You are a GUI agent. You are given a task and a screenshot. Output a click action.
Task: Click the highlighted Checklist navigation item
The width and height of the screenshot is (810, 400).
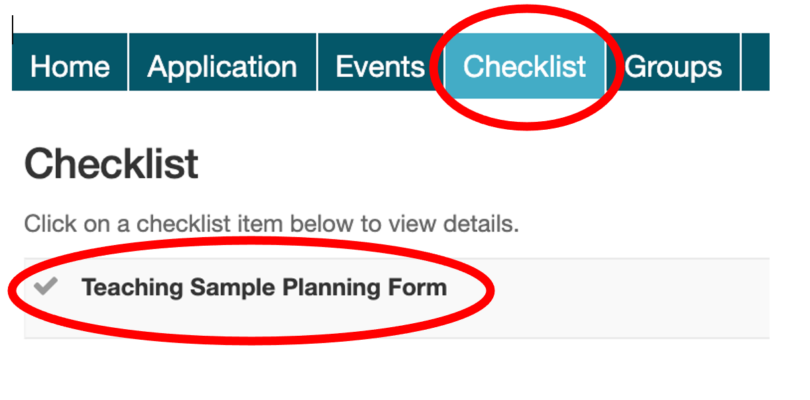pyautogui.click(x=525, y=65)
